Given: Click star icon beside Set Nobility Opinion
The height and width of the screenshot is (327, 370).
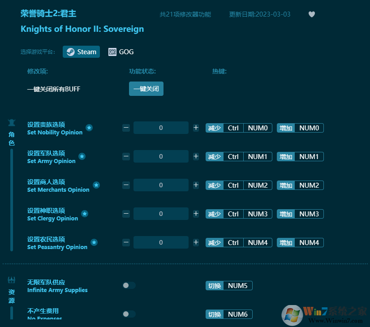Looking at the screenshot, I should (89, 128).
